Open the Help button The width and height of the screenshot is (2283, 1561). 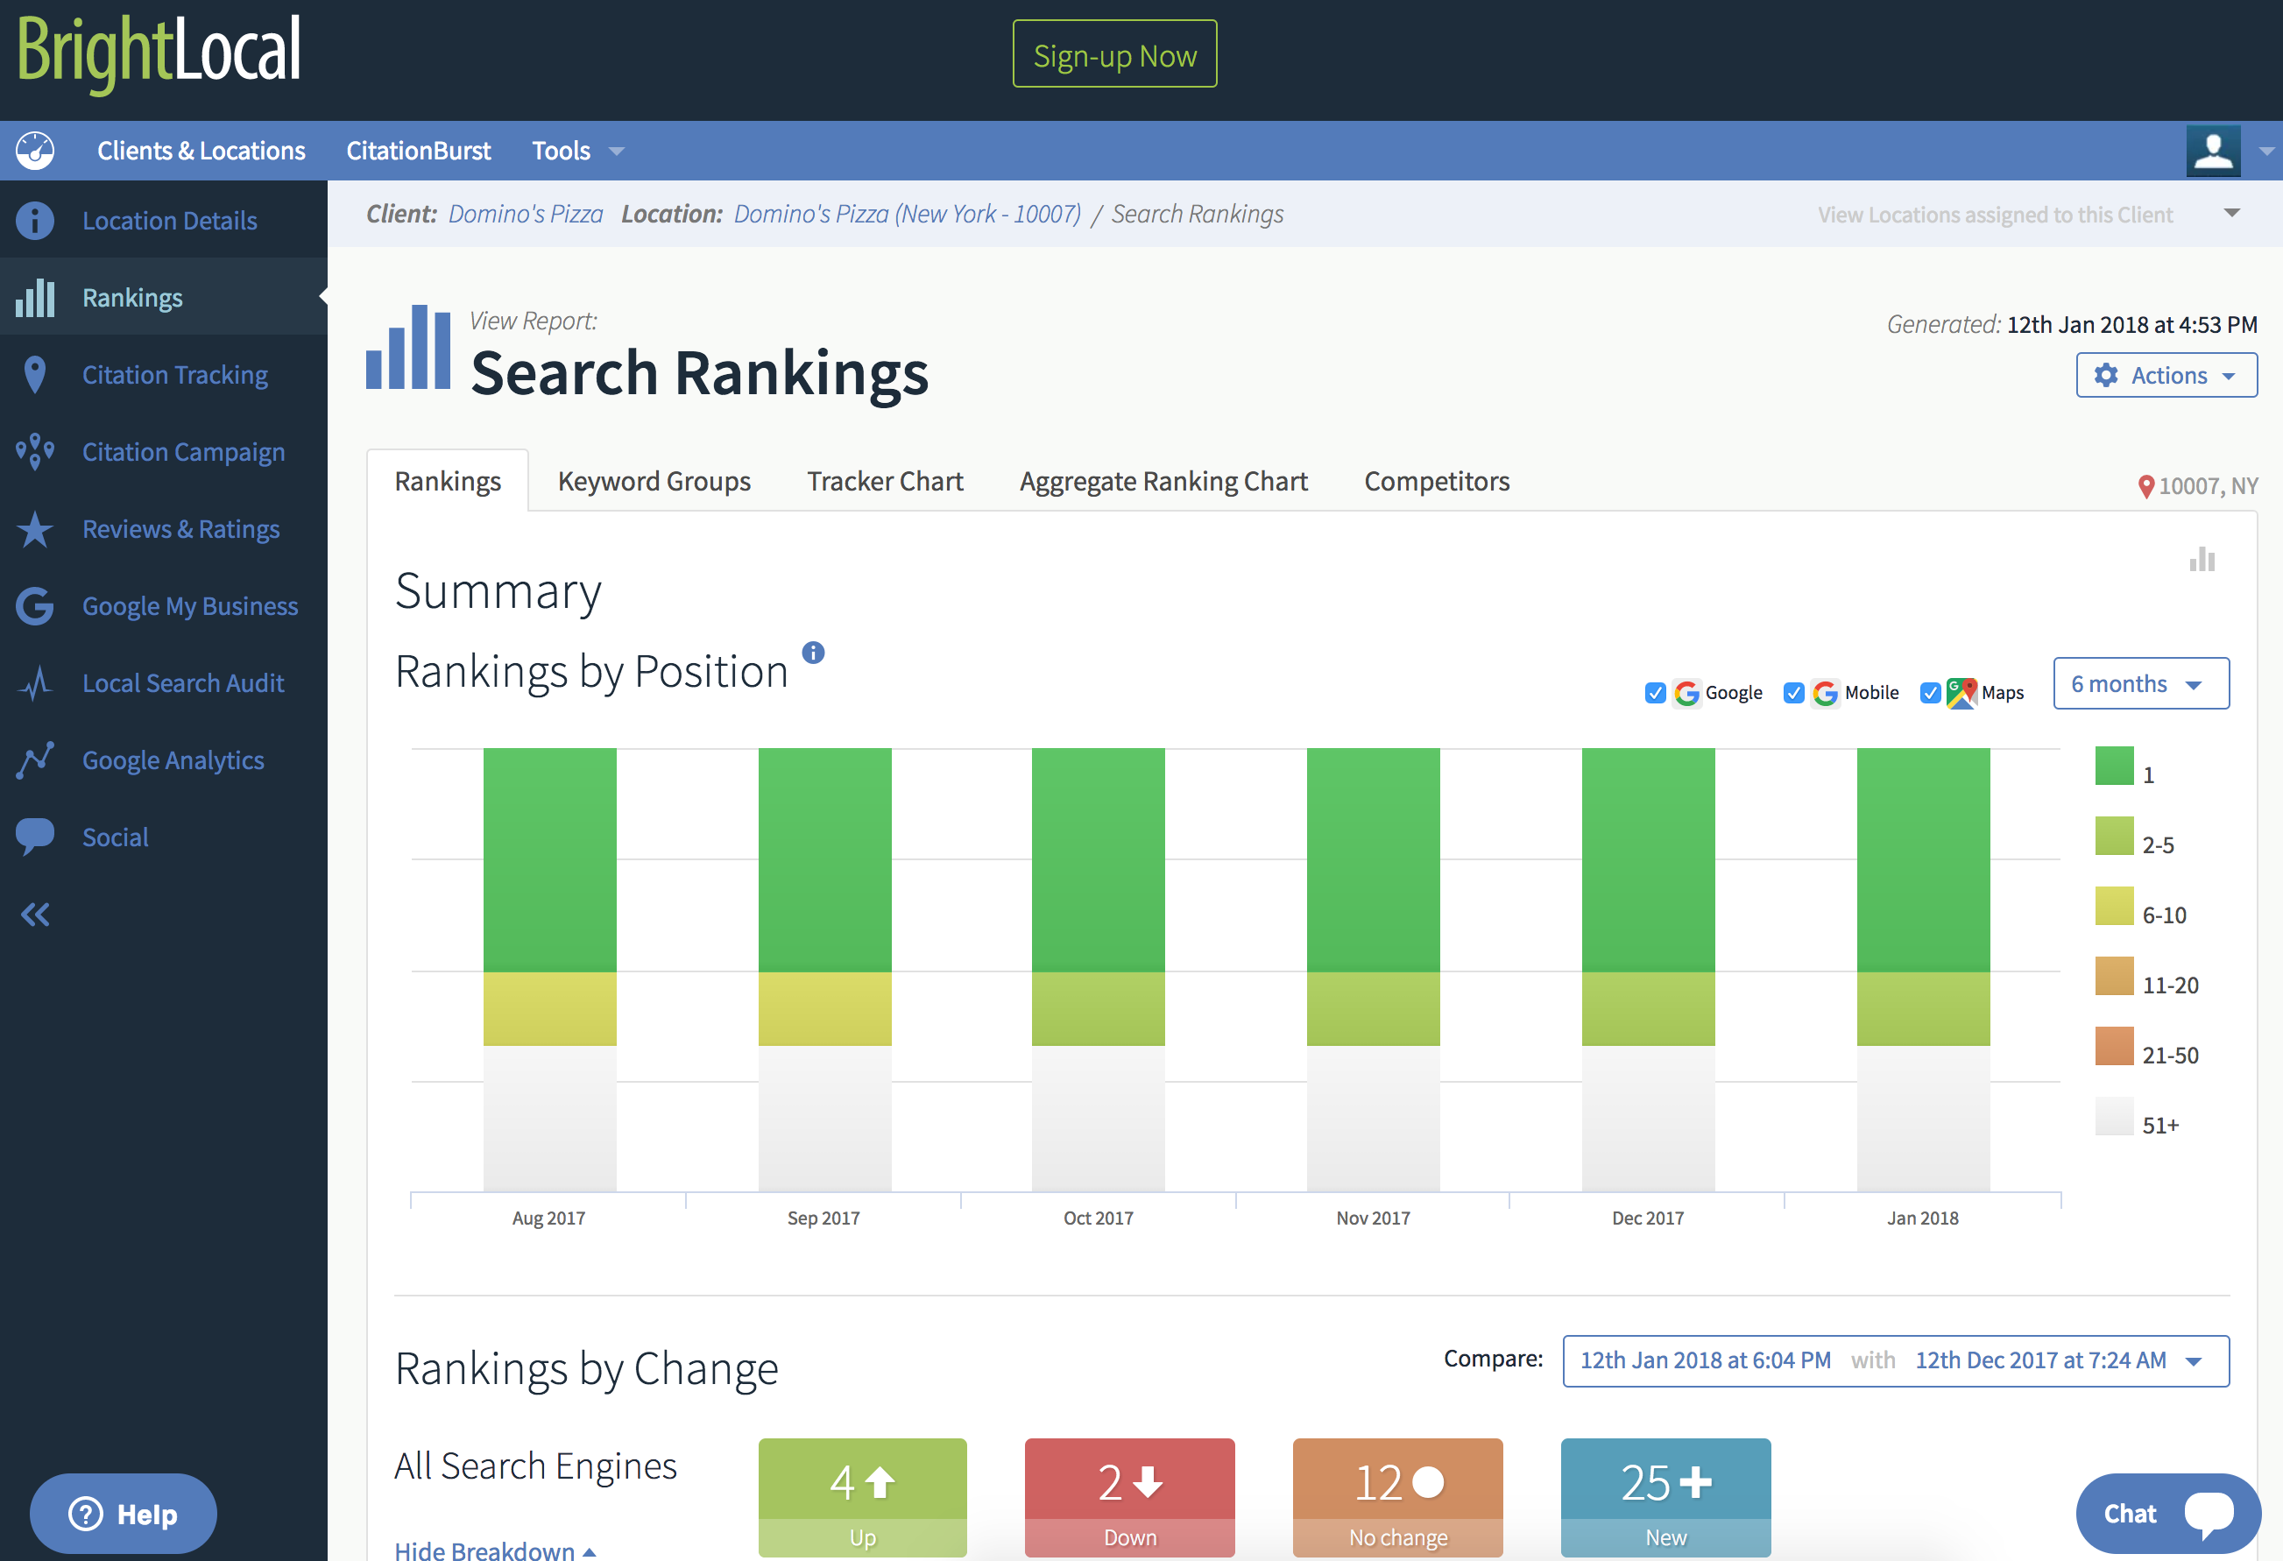[124, 1513]
